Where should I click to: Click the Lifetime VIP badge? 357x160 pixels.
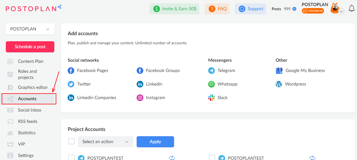[x=313, y=11]
